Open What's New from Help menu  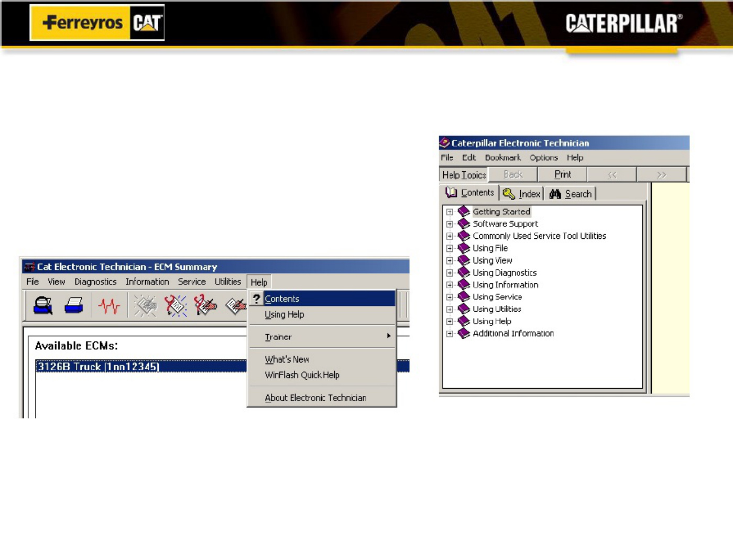(x=322, y=359)
